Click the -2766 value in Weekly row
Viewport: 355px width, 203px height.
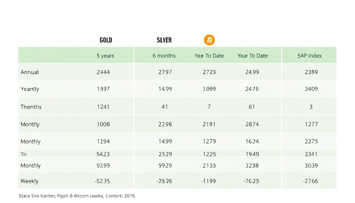click(x=311, y=181)
